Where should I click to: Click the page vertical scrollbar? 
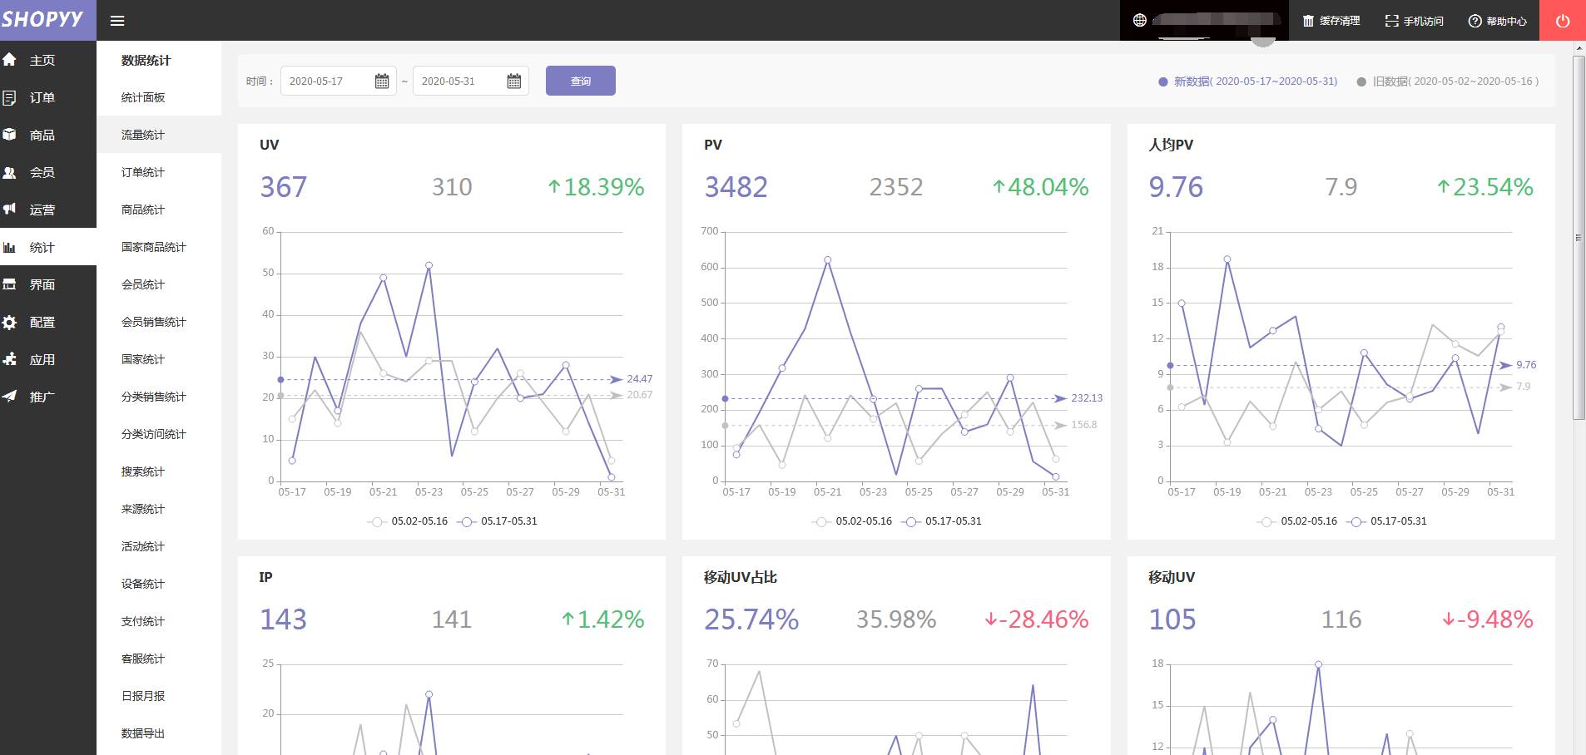[x=1579, y=237]
